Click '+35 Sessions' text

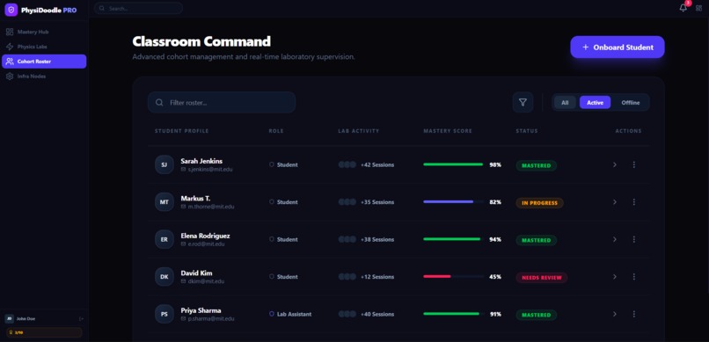[x=377, y=202]
